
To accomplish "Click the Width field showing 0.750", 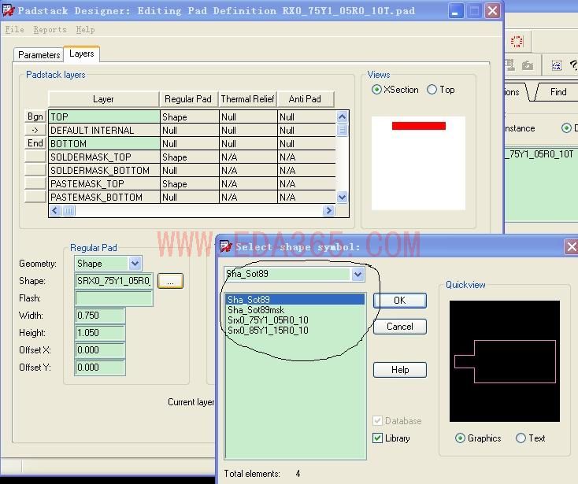I will [x=100, y=316].
